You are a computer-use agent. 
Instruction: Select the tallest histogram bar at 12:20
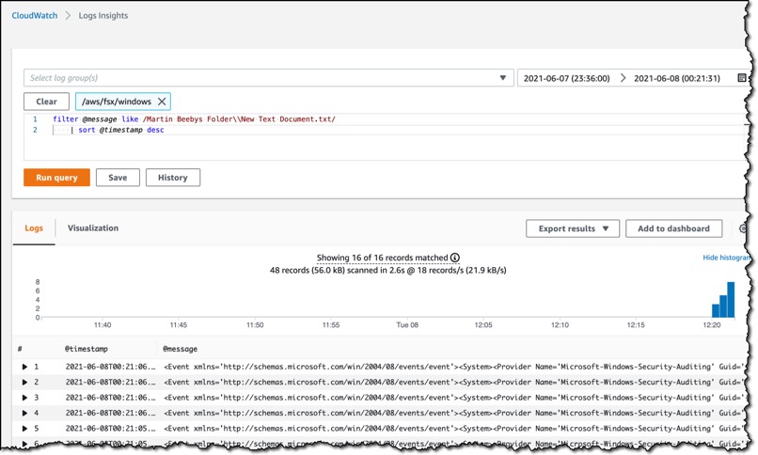click(731, 300)
